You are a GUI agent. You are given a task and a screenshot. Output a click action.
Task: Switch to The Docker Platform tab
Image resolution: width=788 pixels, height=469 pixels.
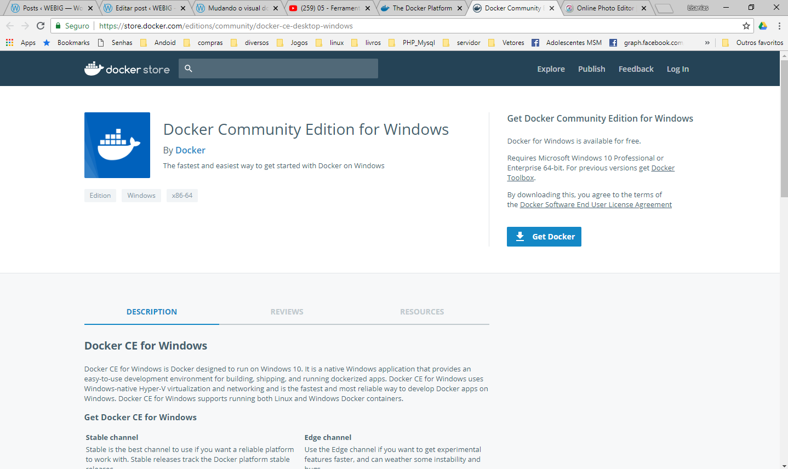point(421,8)
